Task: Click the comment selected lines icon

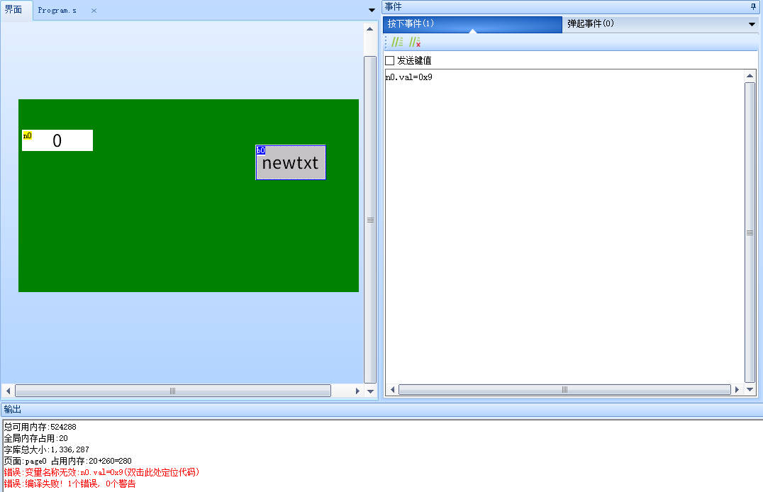Action: tap(397, 42)
